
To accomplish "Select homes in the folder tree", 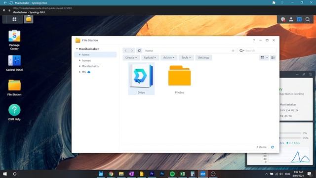I will pyautogui.click(x=86, y=60).
